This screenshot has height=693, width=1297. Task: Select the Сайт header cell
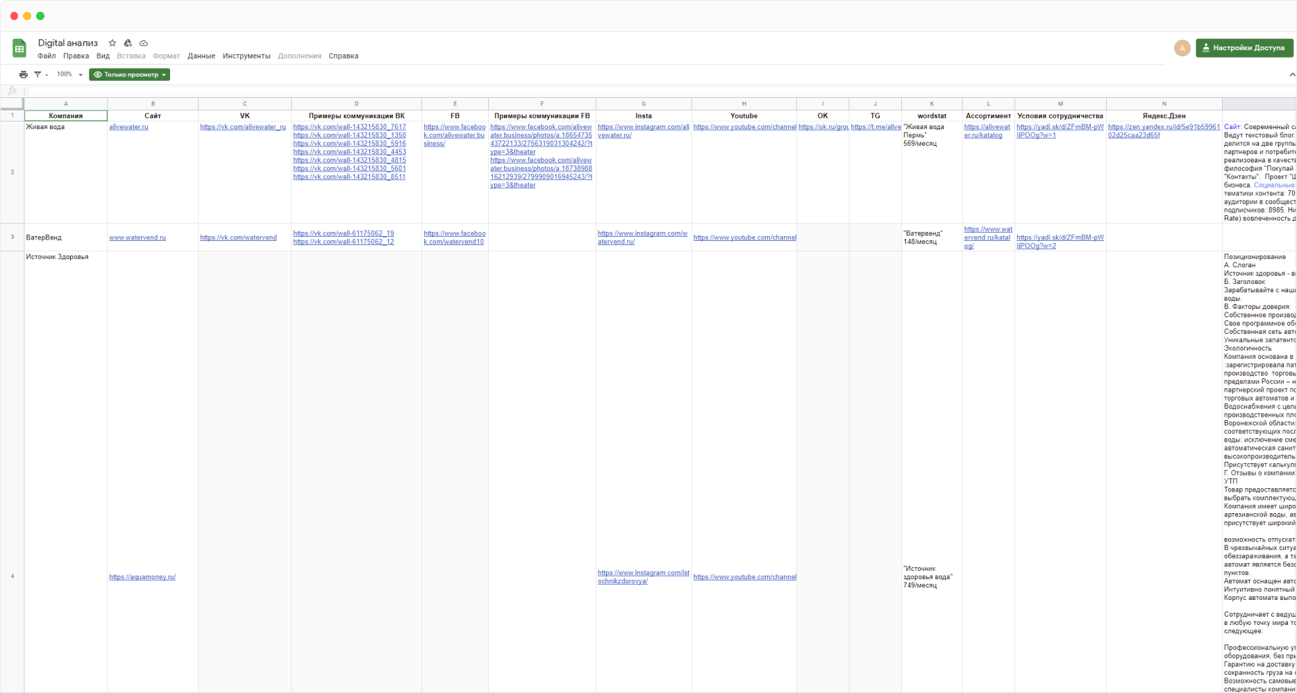(153, 116)
